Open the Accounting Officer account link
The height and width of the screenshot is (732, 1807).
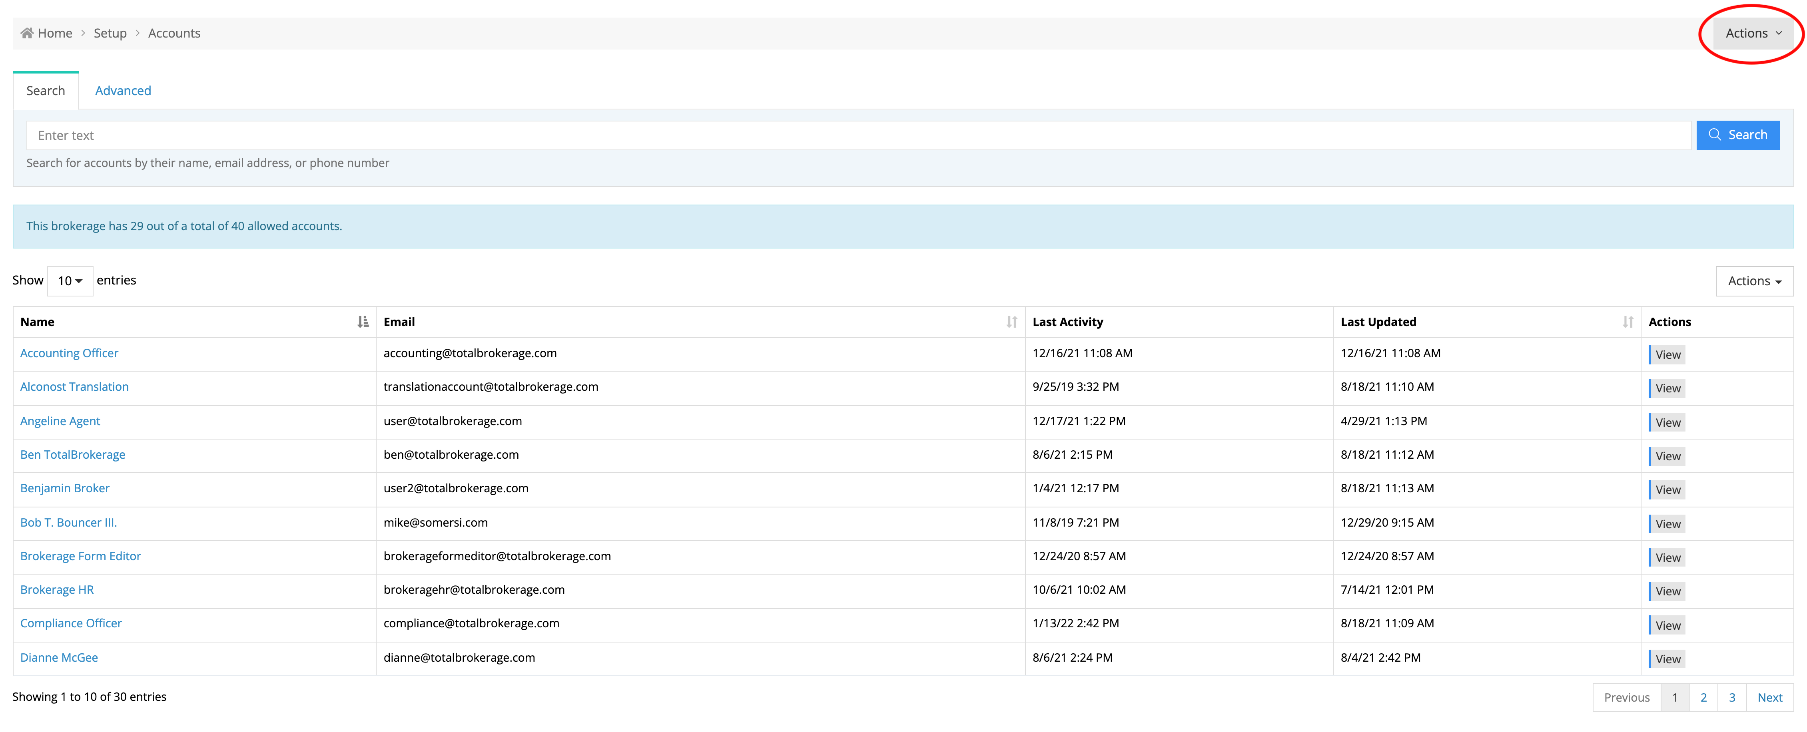69,353
